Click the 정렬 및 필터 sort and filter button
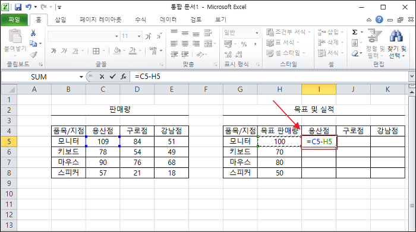Image resolution: width=416 pixels, height=232 pixels. [x=375, y=44]
